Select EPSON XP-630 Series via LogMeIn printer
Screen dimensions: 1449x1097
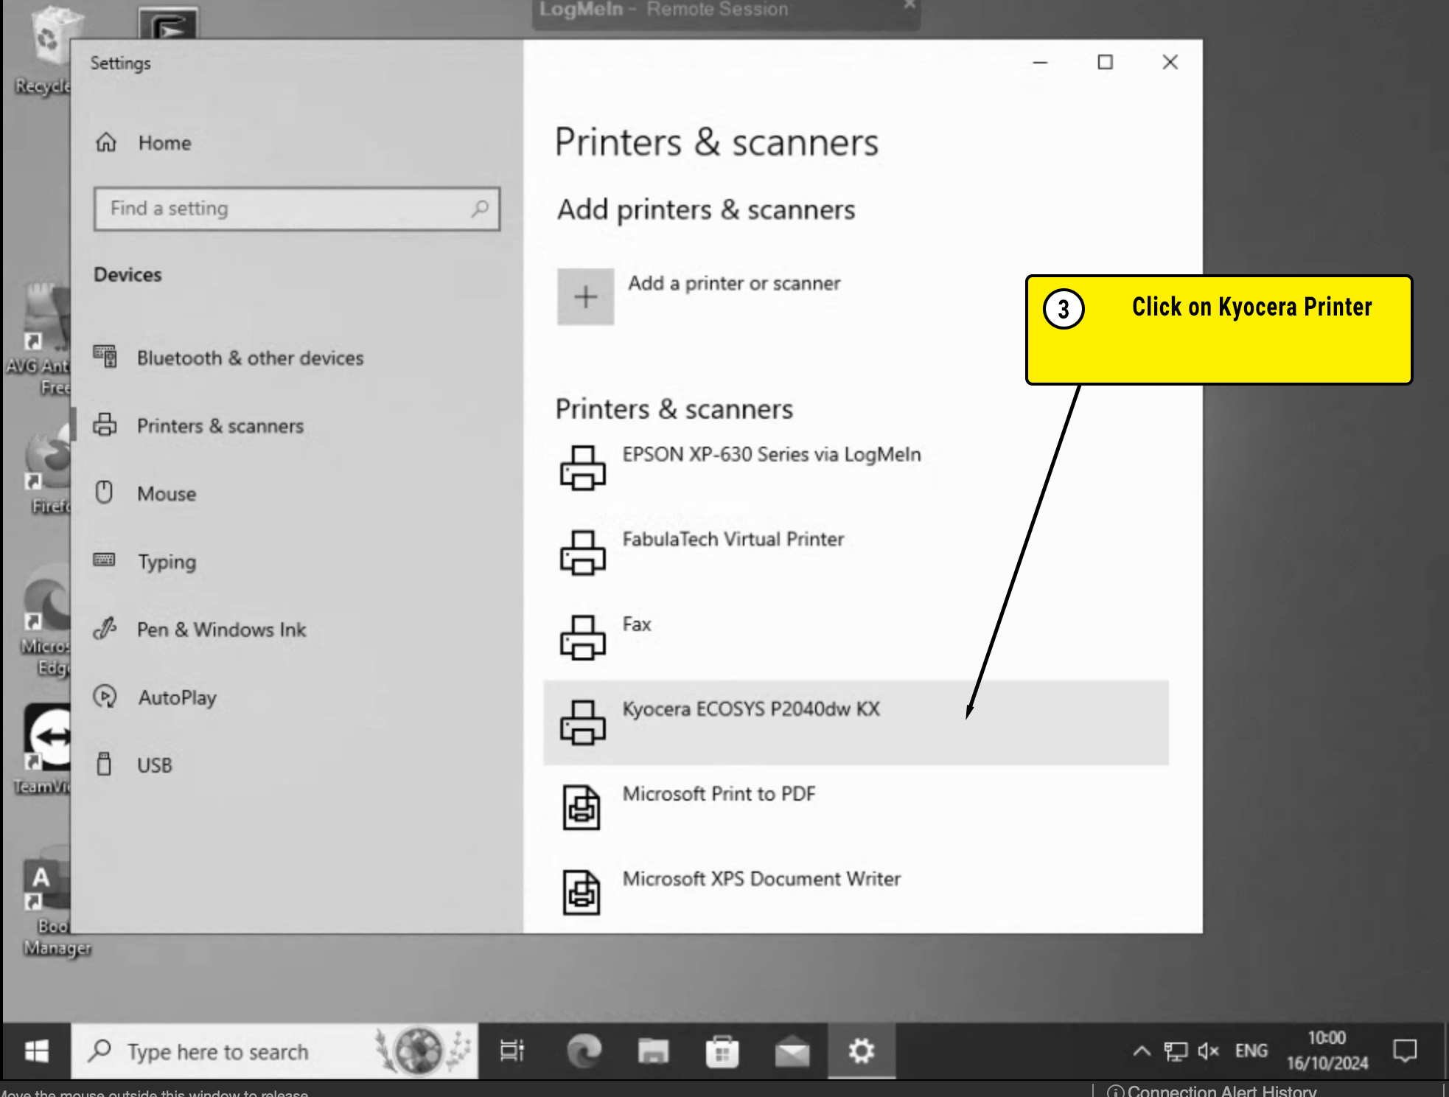coord(856,468)
